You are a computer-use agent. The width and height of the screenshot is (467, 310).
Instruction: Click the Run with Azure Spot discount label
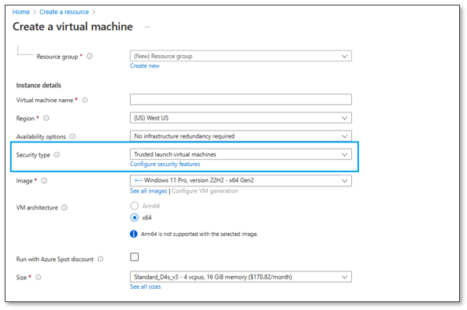pos(55,259)
